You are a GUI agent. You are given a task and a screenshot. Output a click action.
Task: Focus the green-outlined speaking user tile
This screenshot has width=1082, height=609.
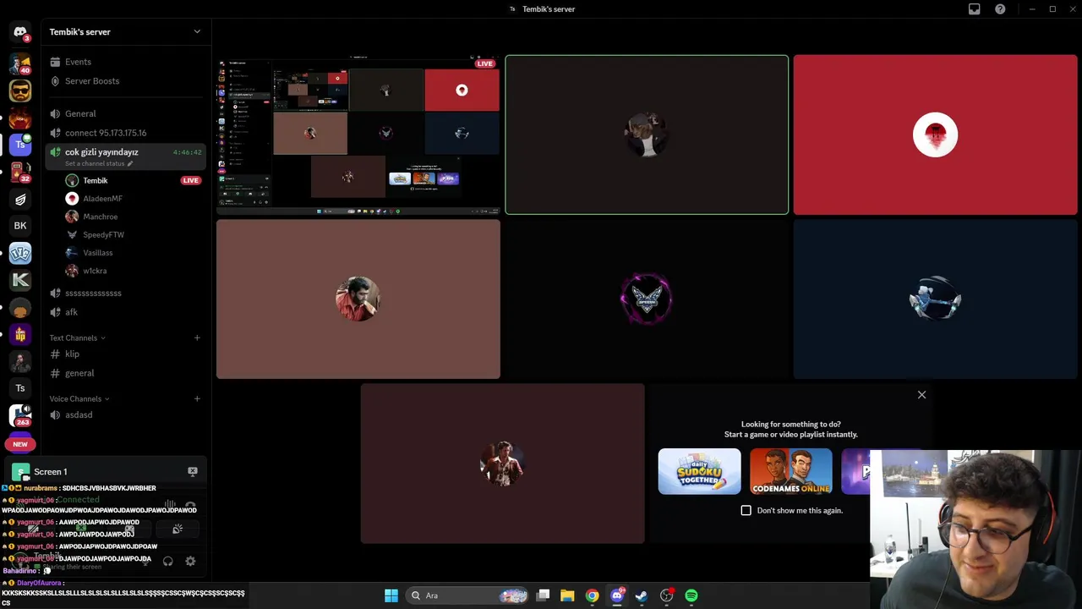pyautogui.click(x=647, y=134)
